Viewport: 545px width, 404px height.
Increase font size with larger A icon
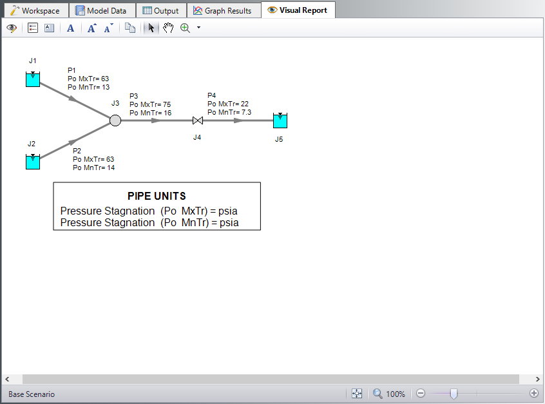[91, 28]
